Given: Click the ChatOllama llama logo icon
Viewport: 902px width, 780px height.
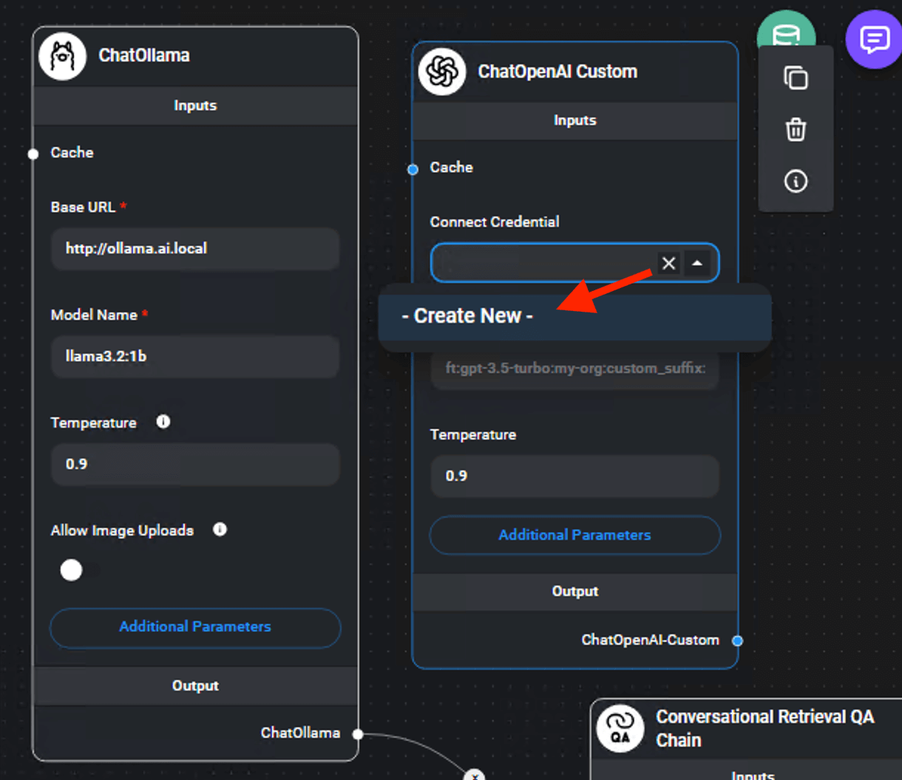Looking at the screenshot, I should pyautogui.click(x=62, y=56).
